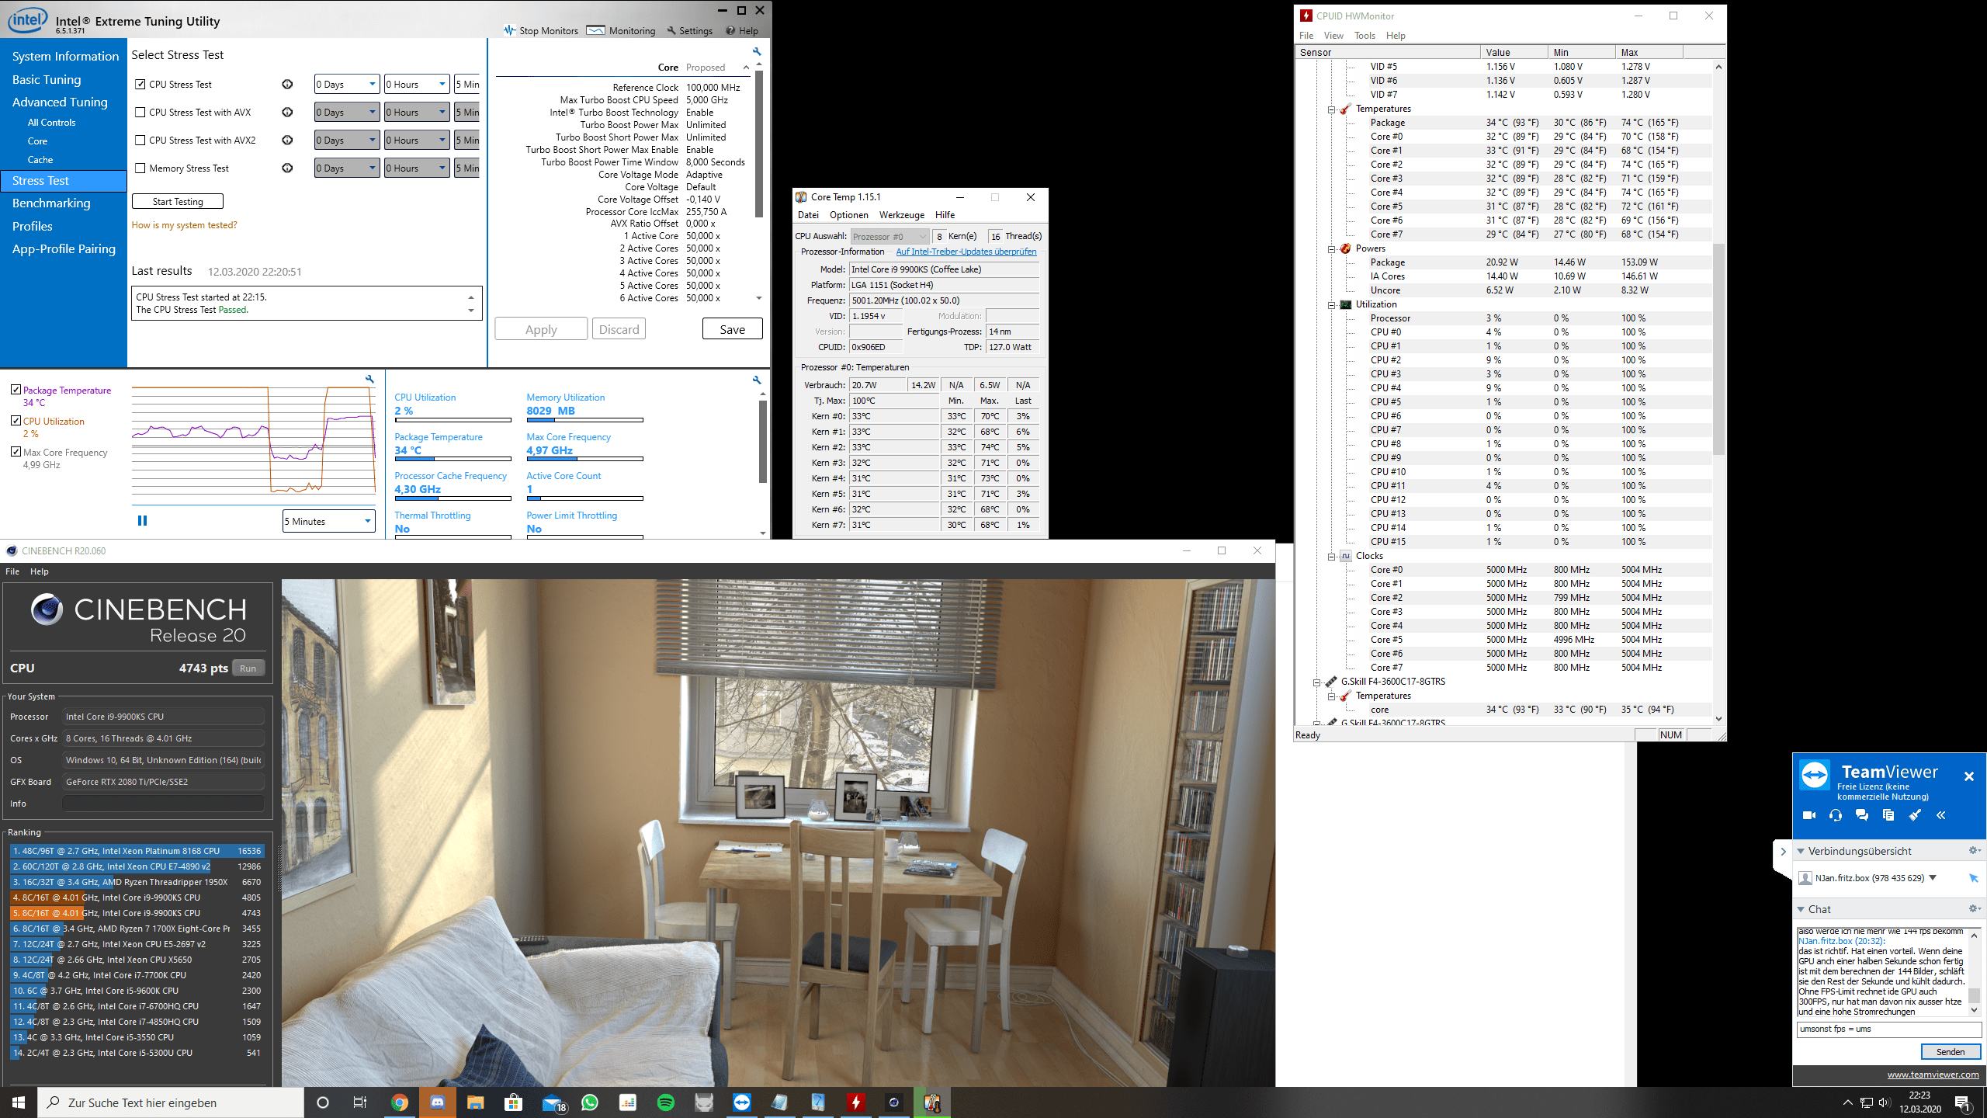
Task: Open TeamViewer taskbar icon
Action: [742, 1102]
